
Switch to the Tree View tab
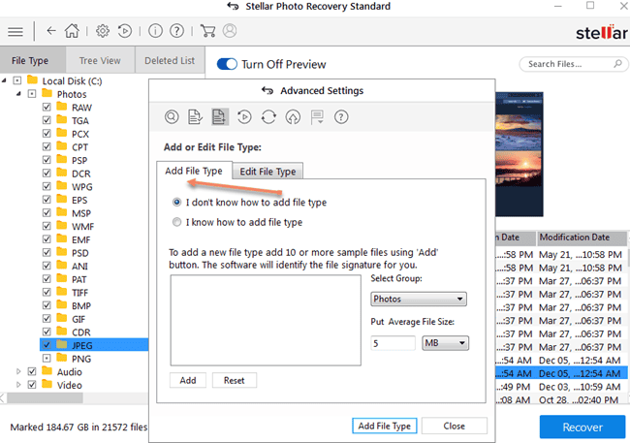tap(100, 60)
